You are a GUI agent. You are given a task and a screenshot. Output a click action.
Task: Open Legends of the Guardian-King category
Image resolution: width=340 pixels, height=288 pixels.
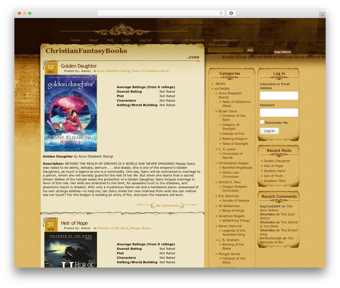234,232
